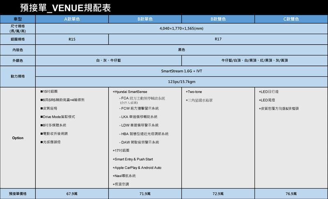Click the 123ps/15.7kgm output cell
328x199 pixels.
click(x=182, y=82)
